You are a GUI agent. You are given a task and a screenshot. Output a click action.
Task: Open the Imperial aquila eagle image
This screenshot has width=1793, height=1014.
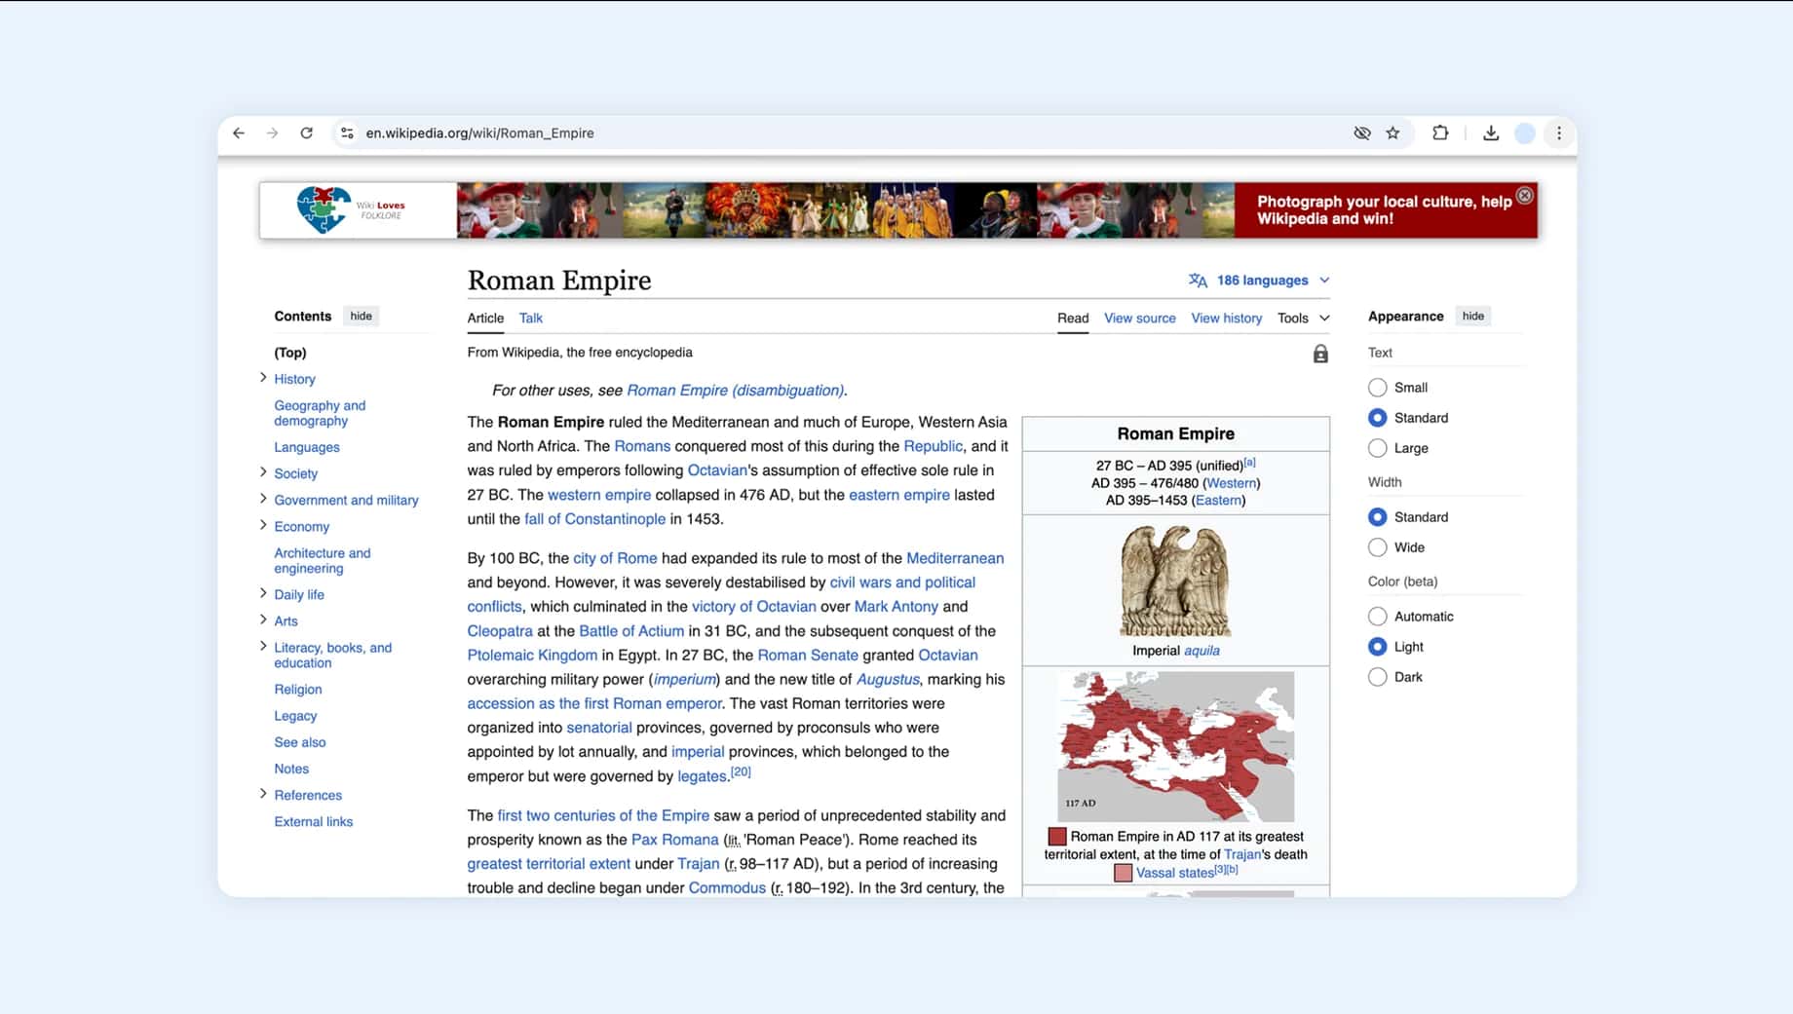point(1175,581)
